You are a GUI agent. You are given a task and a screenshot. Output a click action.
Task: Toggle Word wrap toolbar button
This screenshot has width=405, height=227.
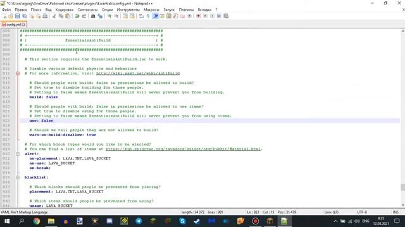[x=141, y=16]
